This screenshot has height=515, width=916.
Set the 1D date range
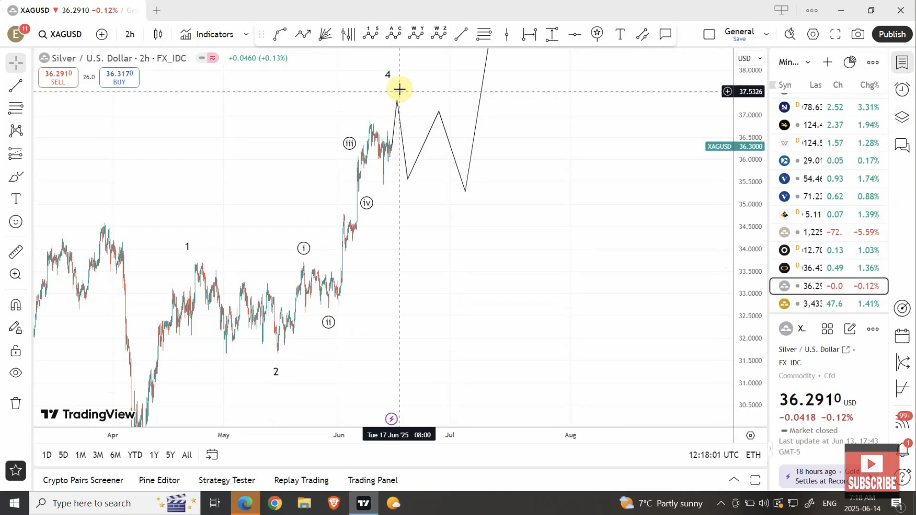(x=47, y=455)
